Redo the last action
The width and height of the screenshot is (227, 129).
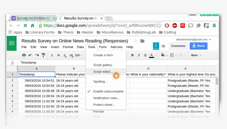pos(37,55)
